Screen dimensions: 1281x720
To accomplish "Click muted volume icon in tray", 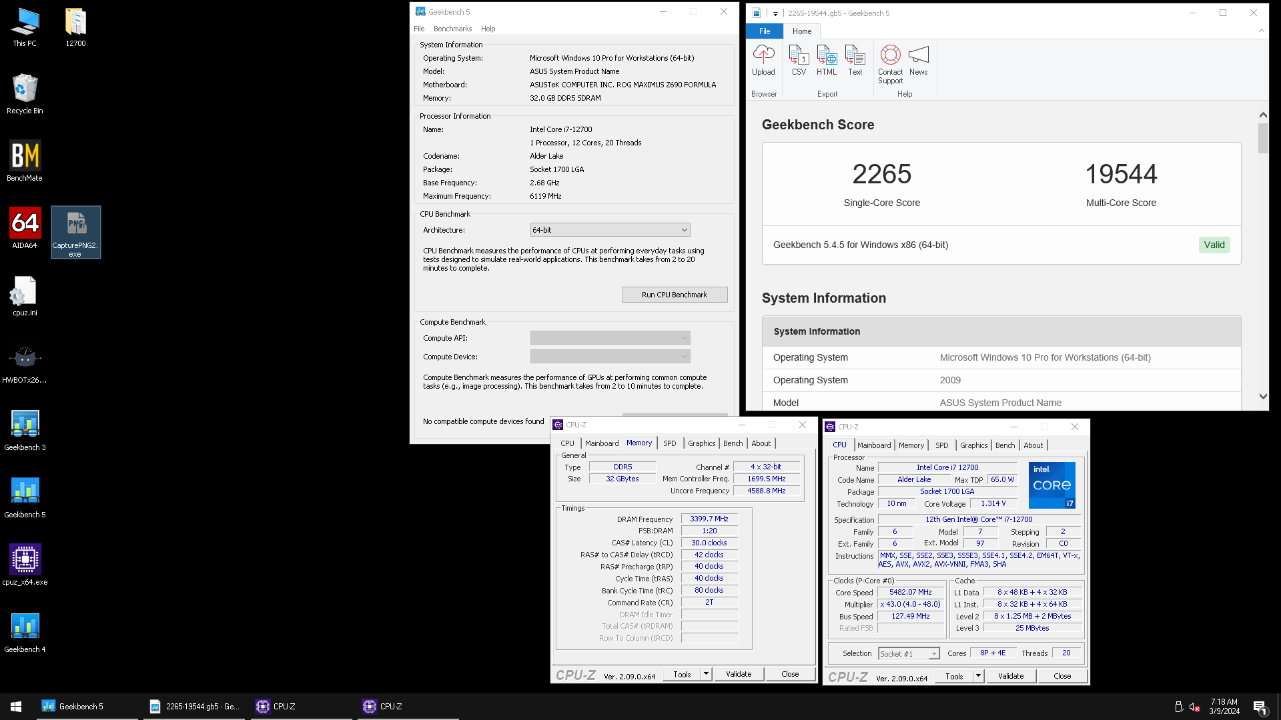I will click(x=1195, y=707).
